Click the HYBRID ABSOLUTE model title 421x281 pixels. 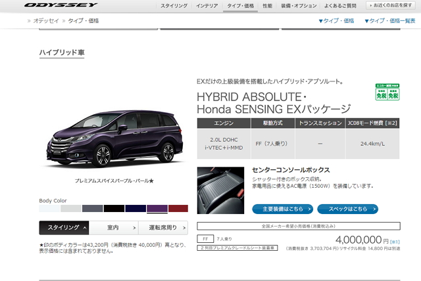coord(274,103)
